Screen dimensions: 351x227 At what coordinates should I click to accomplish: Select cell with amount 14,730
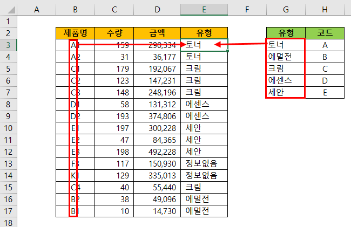(x=157, y=211)
